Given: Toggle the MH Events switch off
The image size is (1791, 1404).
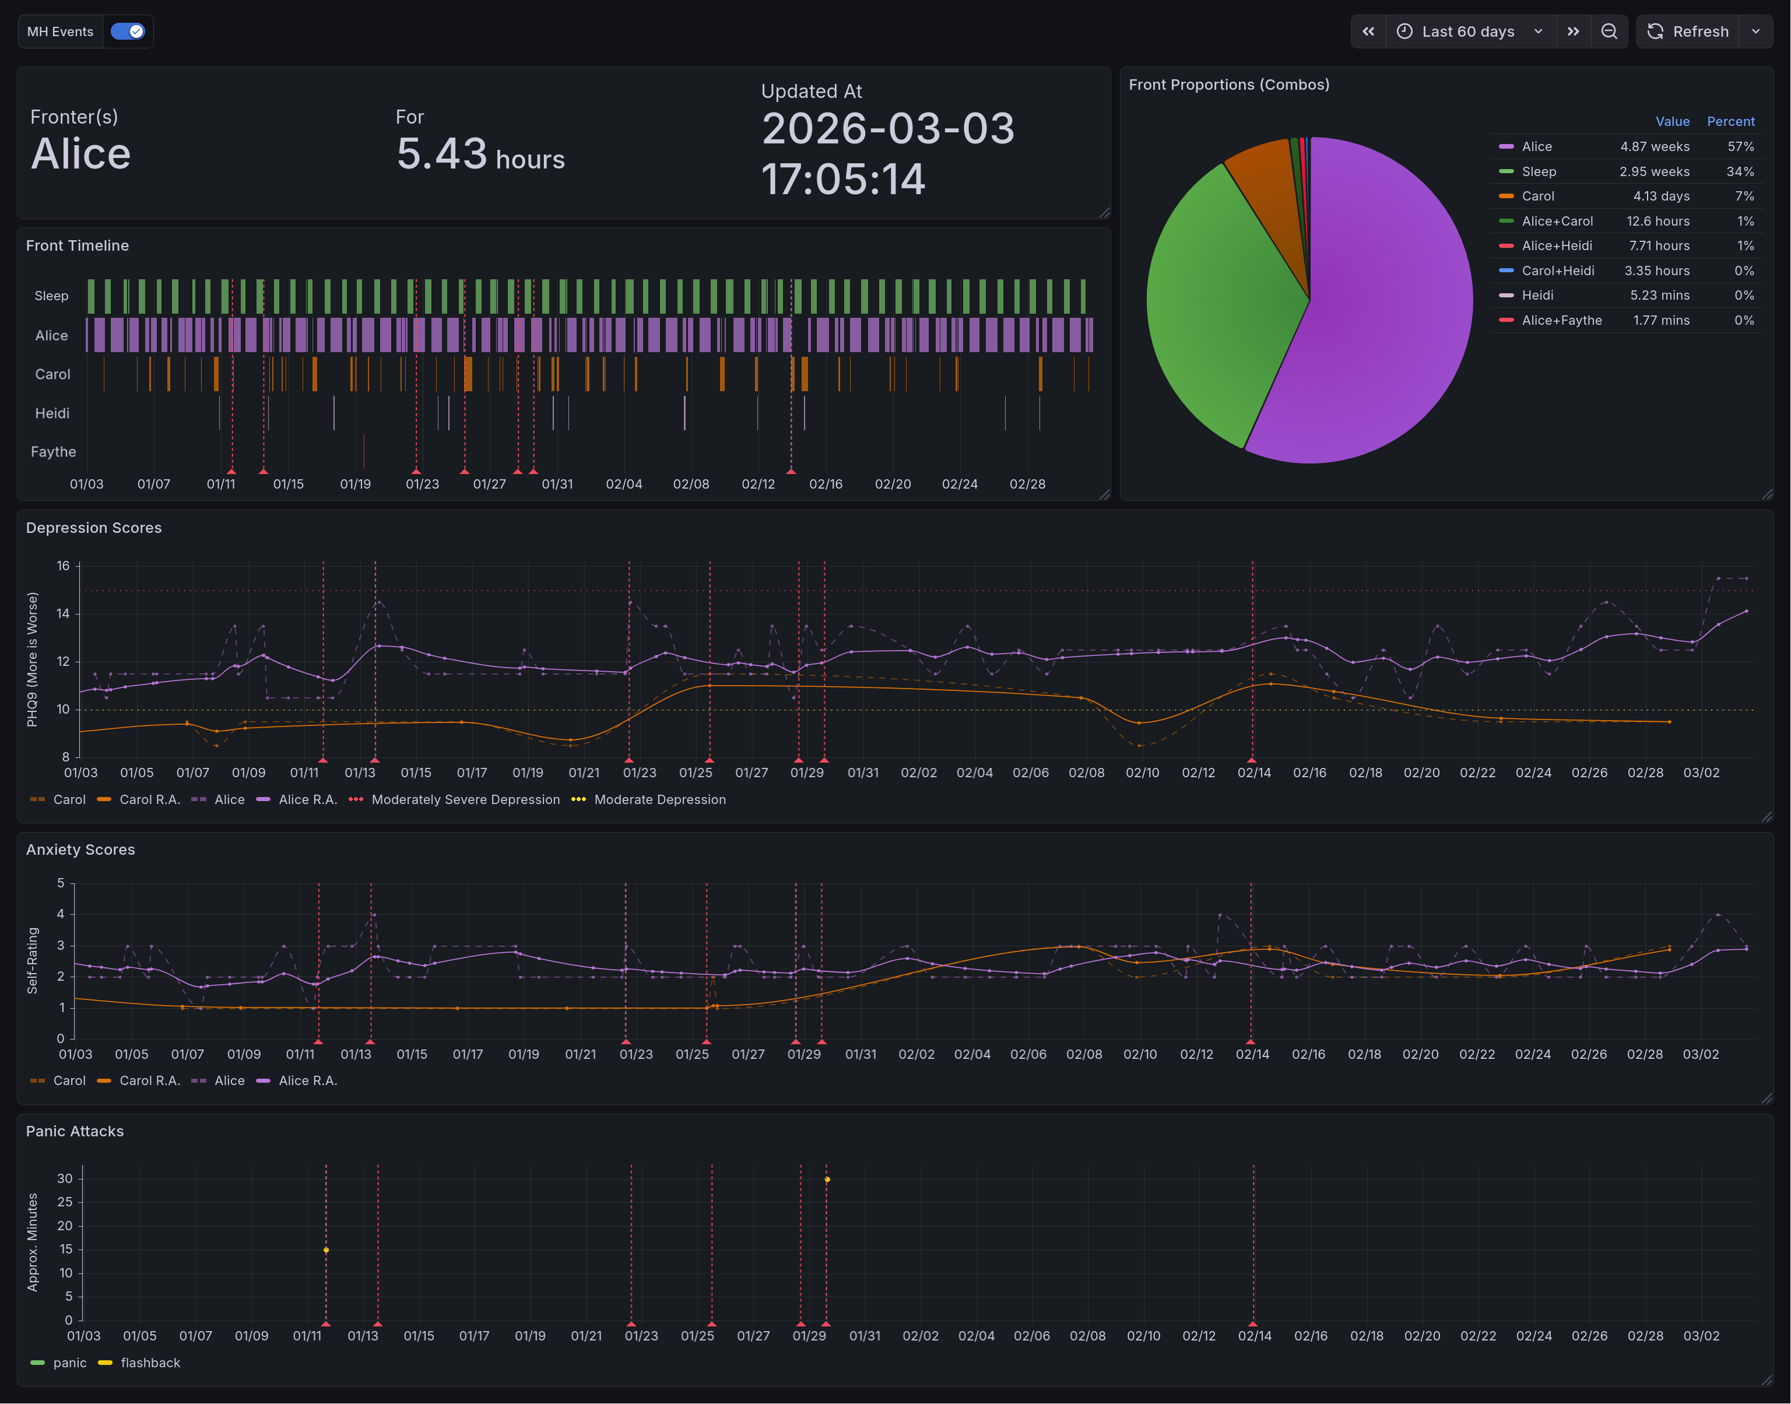Looking at the screenshot, I should [128, 31].
